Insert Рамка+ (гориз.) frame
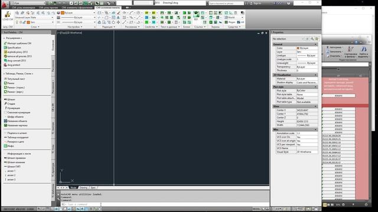Viewport: 378px width, 212px height. (14, 88)
